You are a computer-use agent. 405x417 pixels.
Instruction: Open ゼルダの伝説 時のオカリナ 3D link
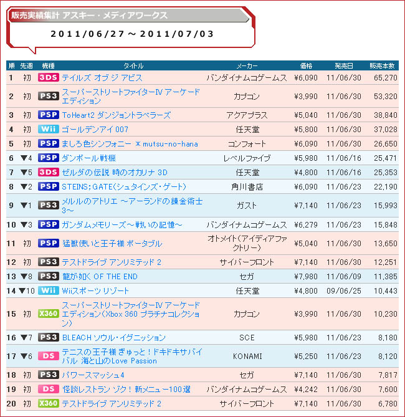tap(115, 172)
